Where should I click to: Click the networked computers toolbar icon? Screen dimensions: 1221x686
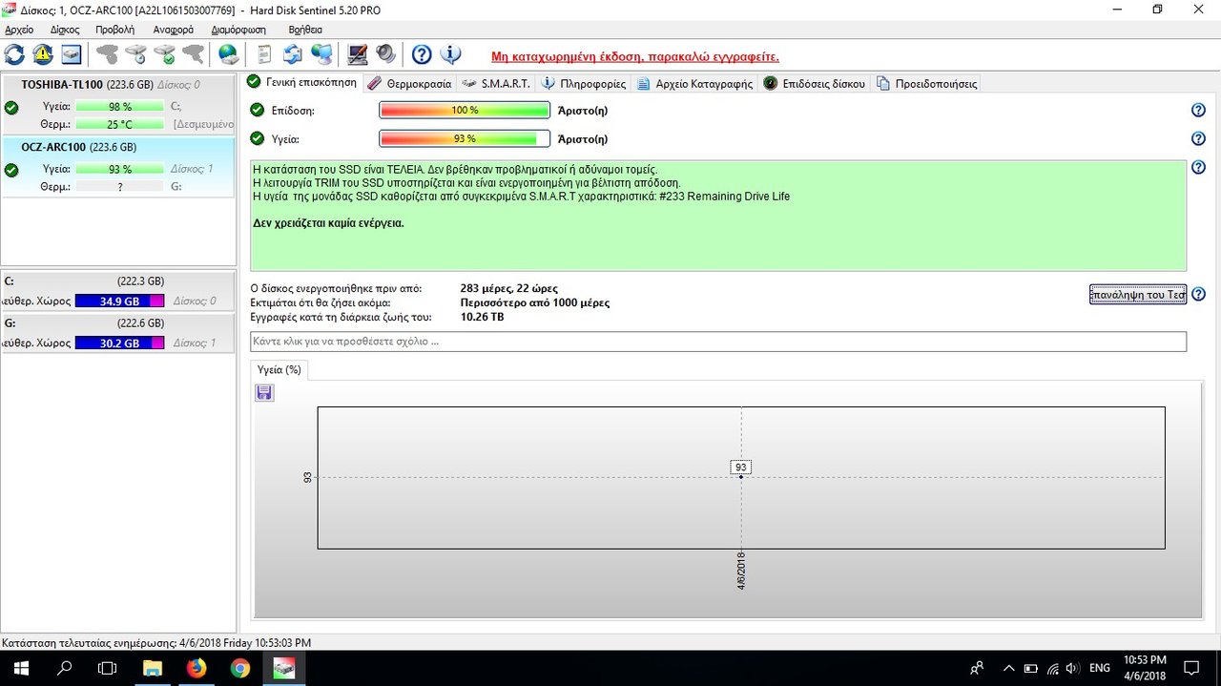click(321, 54)
